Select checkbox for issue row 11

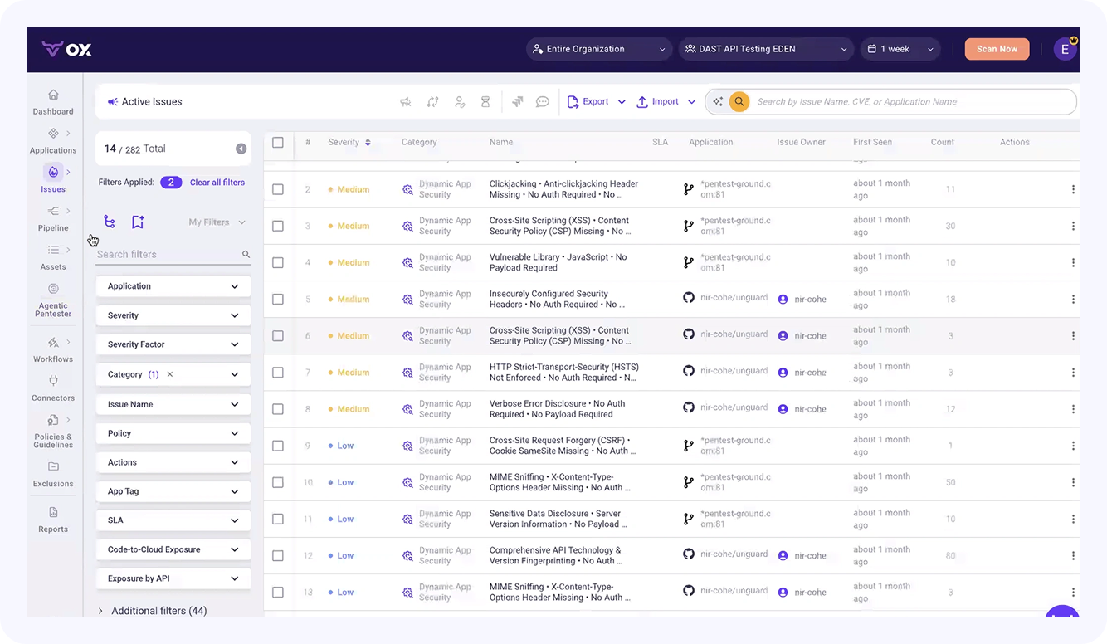pyautogui.click(x=278, y=519)
